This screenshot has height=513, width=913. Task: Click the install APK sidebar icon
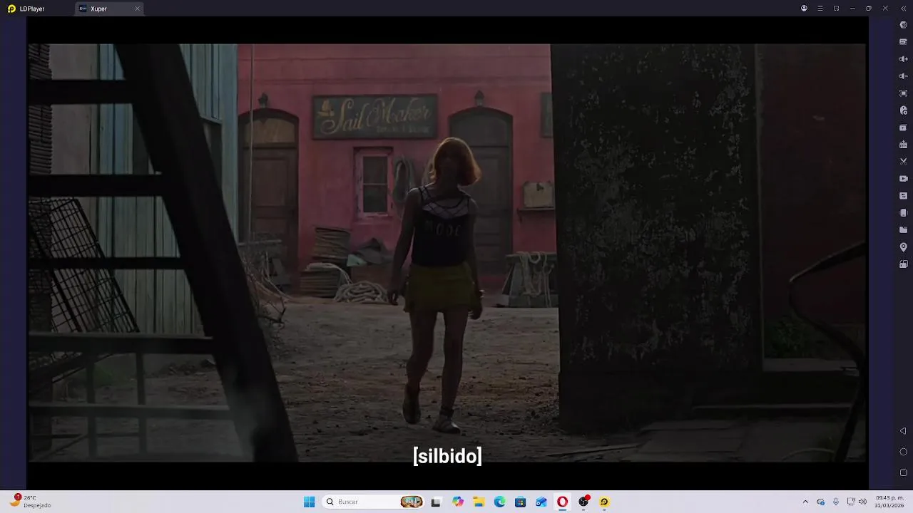(903, 145)
